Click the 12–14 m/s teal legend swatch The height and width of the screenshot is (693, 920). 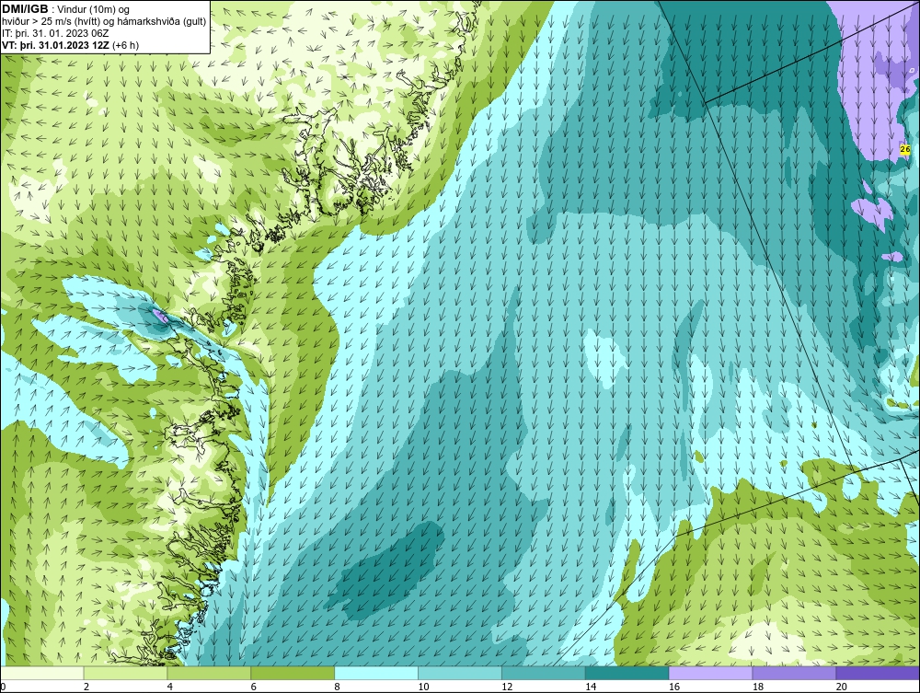[x=544, y=673]
